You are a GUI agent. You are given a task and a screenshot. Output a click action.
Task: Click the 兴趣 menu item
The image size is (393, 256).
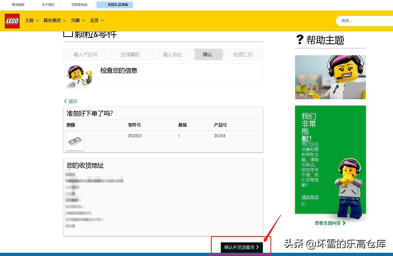[x=77, y=20]
